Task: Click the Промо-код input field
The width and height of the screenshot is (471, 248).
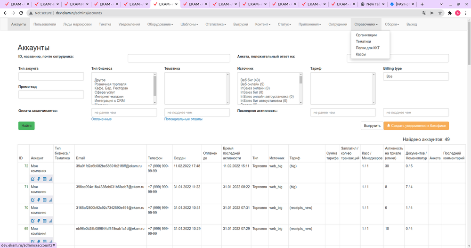Action: pyautogui.click(x=51, y=95)
